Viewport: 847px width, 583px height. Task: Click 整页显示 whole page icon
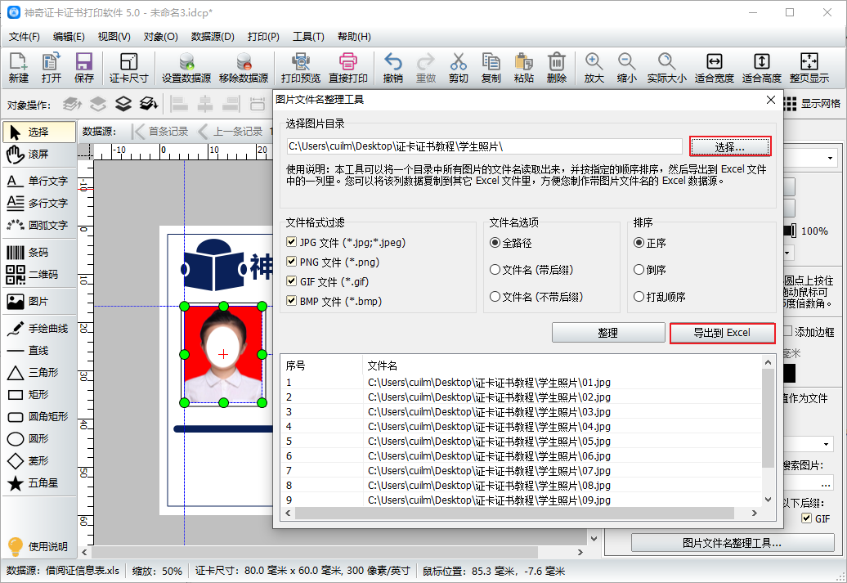809,68
